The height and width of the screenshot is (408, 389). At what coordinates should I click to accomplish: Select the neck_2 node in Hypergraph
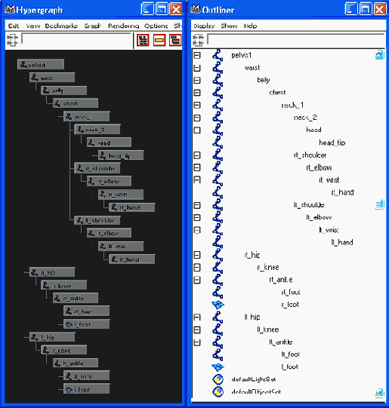97,129
